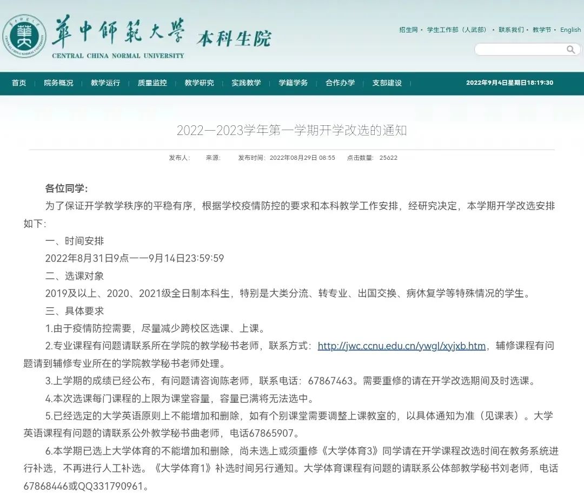Follow the 招生网 top link
This screenshot has height=493, width=584.
(408, 30)
